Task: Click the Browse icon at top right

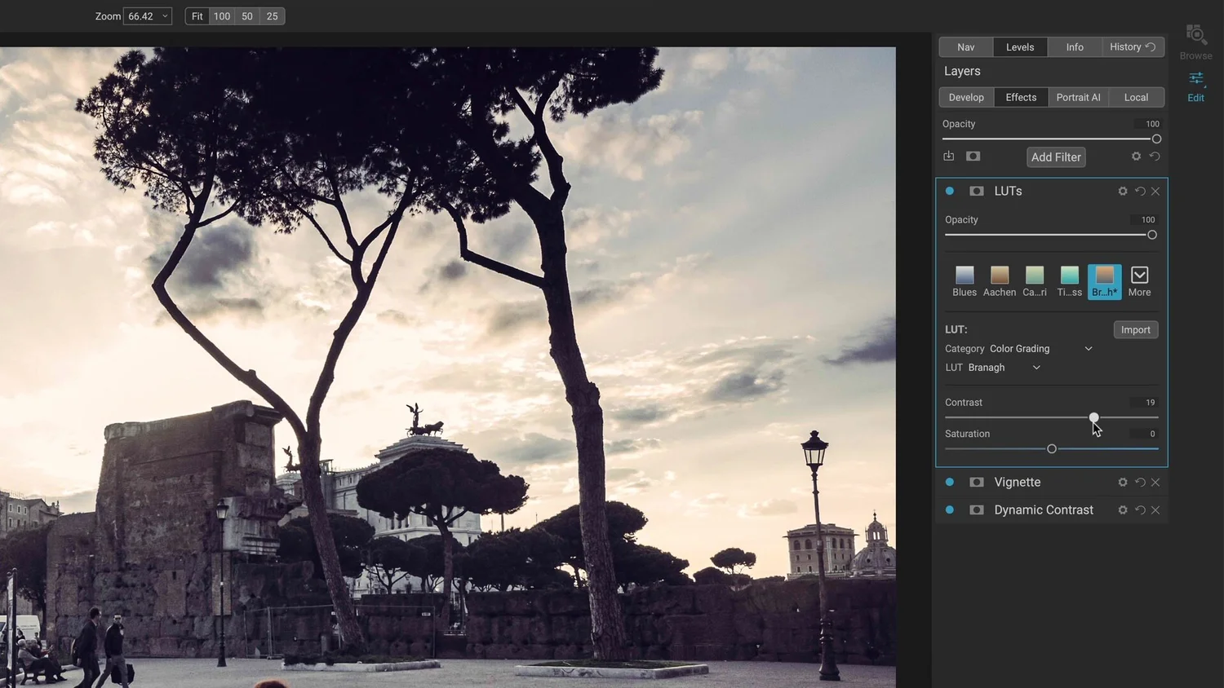Action: (1195, 37)
